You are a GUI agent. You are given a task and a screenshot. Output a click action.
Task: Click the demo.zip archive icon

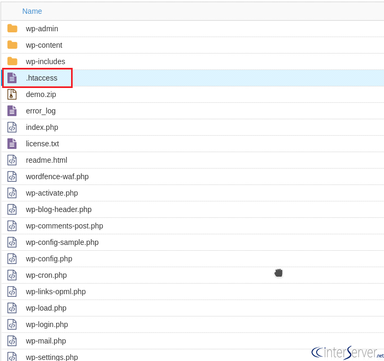coord(12,94)
